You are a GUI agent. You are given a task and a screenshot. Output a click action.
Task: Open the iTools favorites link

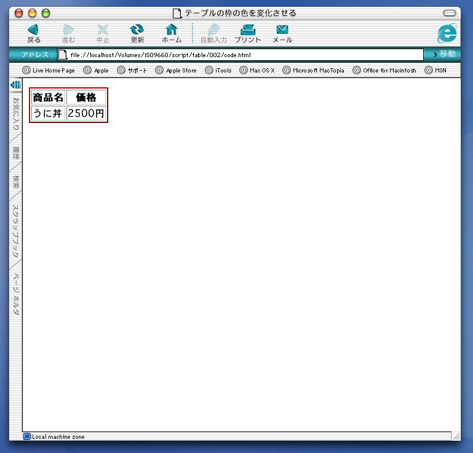(218, 70)
